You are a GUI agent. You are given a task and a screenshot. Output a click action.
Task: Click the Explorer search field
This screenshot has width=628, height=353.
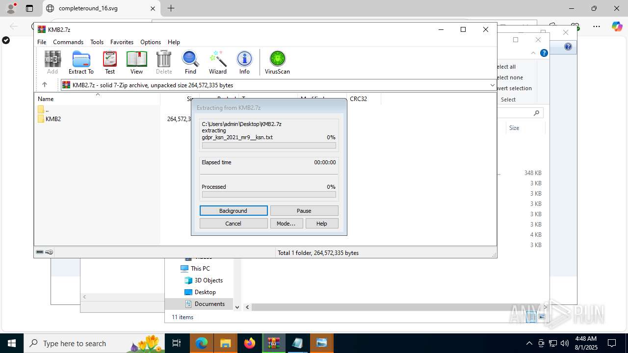point(521,113)
